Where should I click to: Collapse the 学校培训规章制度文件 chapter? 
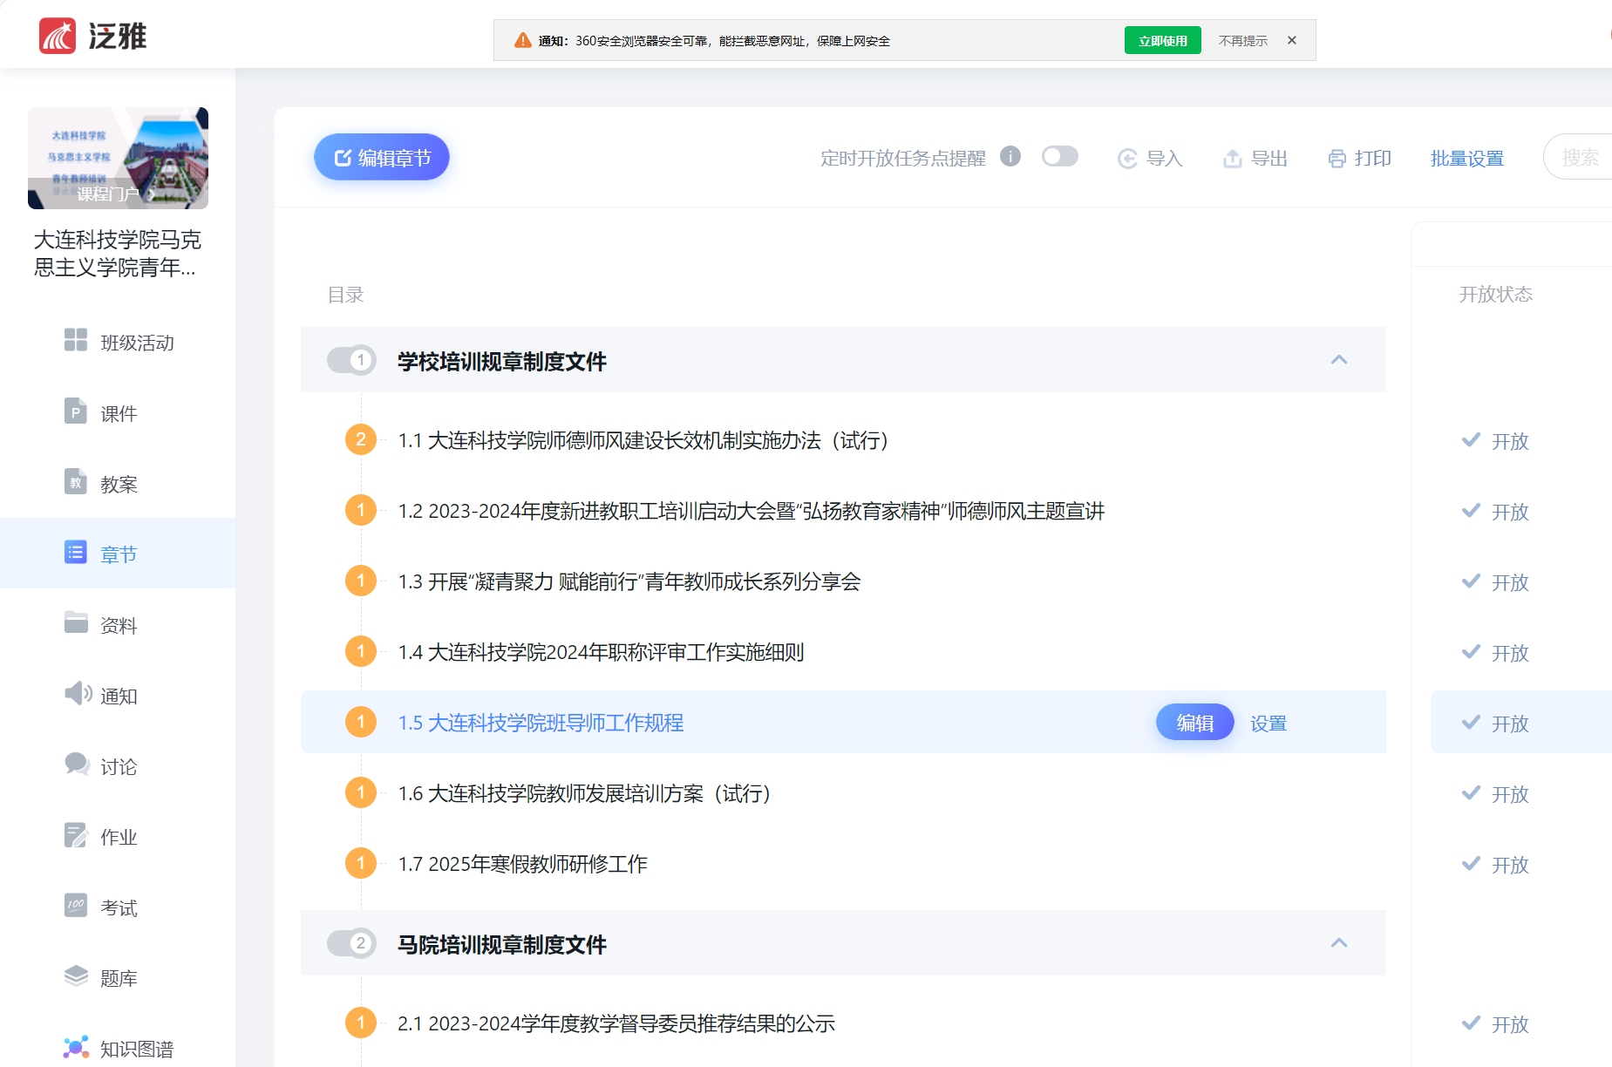click(1339, 359)
